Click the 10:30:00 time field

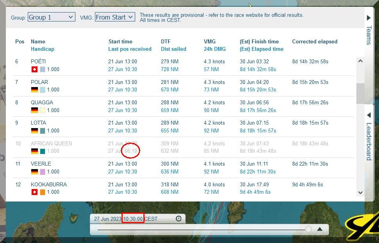click(x=133, y=219)
